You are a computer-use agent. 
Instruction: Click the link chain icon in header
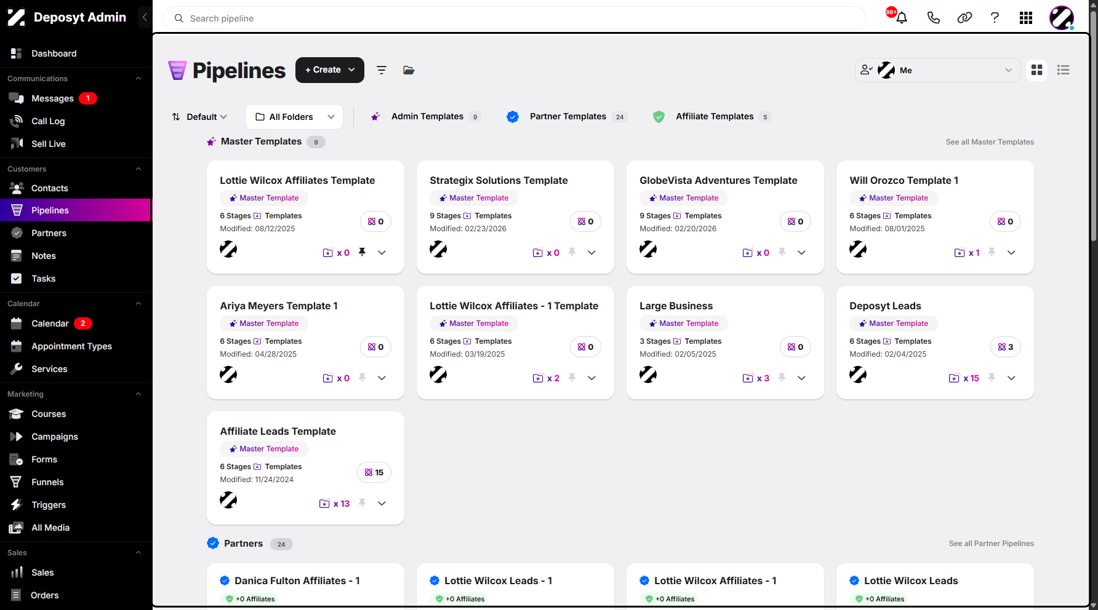964,18
